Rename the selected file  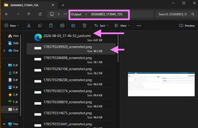pyautogui.click(x=62, y=26)
